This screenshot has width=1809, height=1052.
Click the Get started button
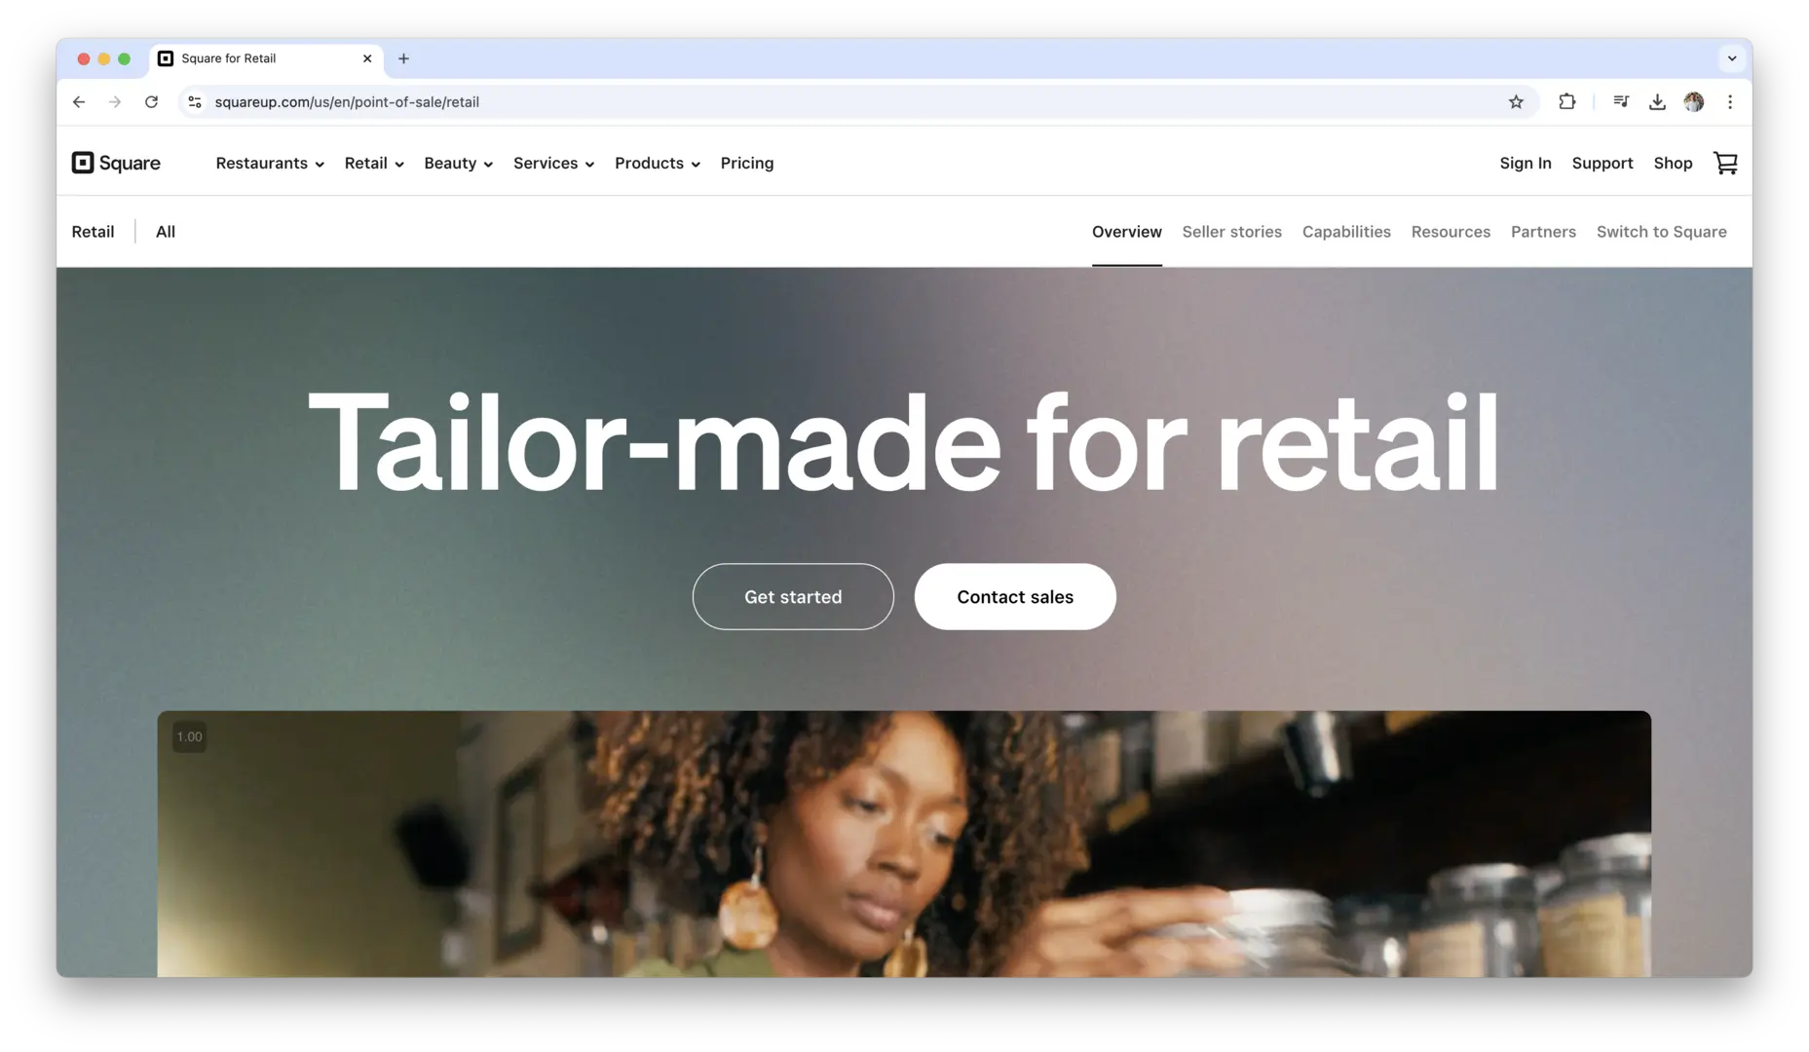(x=793, y=596)
